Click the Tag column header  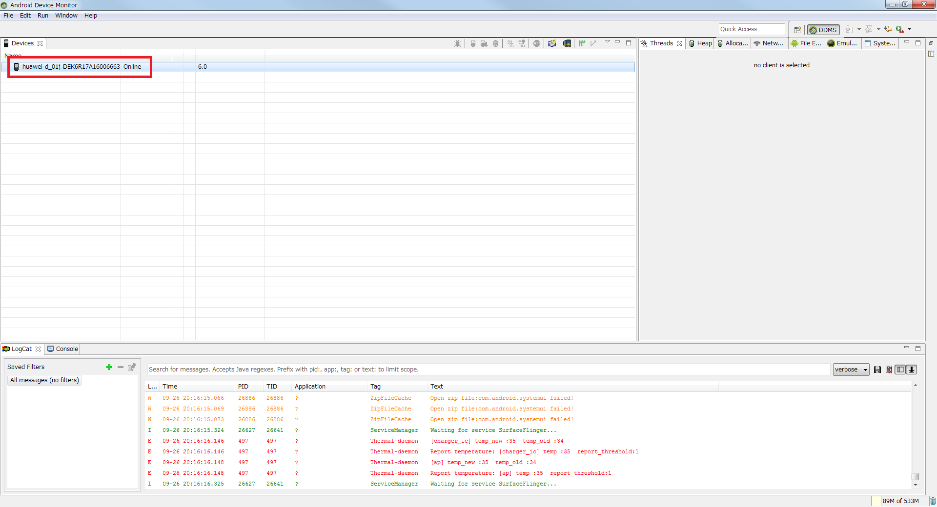(x=398, y=387)
